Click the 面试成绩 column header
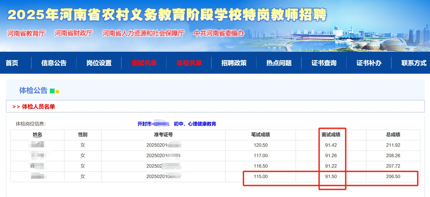Image resolution: width=430 pixels, height=197 pixels. tap(331, 135)
